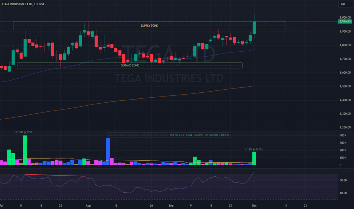
Task: Click the 1,300.00 price axis label
Action: pos(345,114)
